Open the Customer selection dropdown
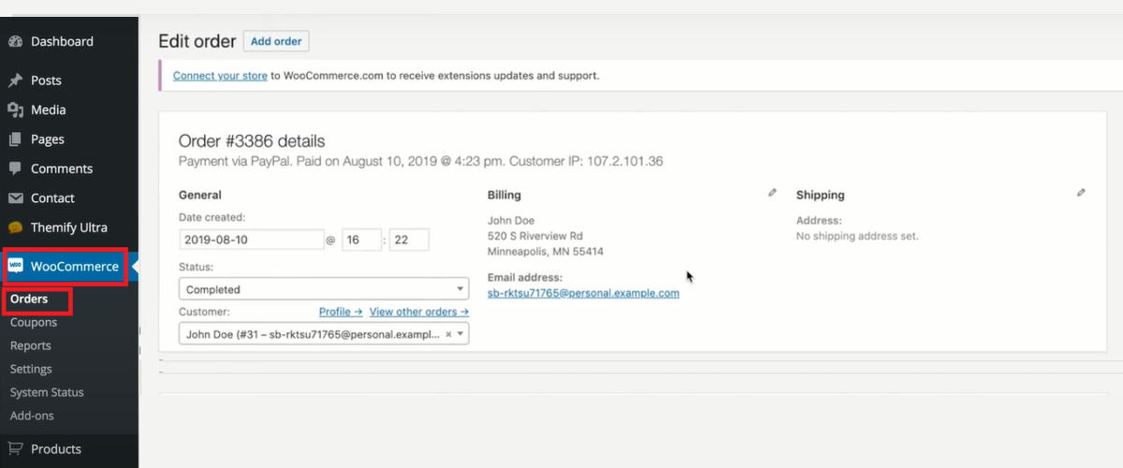The width and height of the screenshot is (1123, 468). tap(324, 333)
